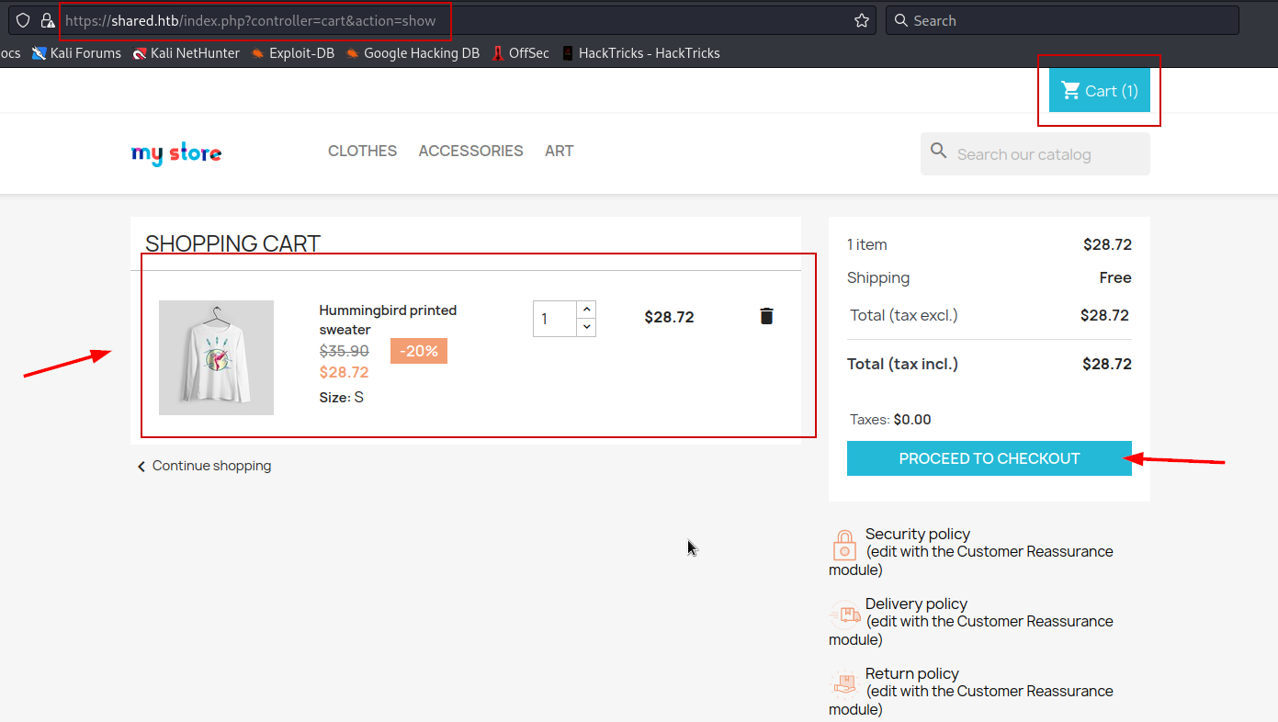Bookmark this page with the star icon
The image size is (1278, 722).
[x=862, y=20]
